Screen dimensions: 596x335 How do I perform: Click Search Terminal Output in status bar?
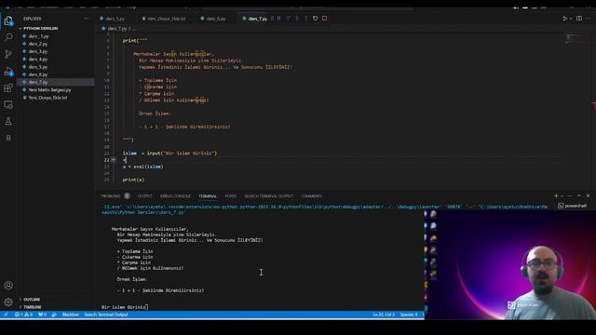click(105, 315)
